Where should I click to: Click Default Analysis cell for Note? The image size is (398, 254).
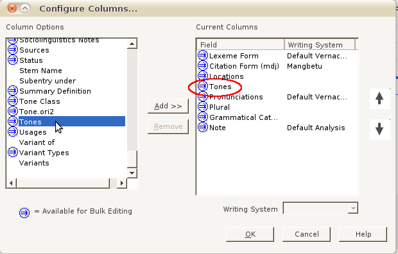click(x=316, y=128)
